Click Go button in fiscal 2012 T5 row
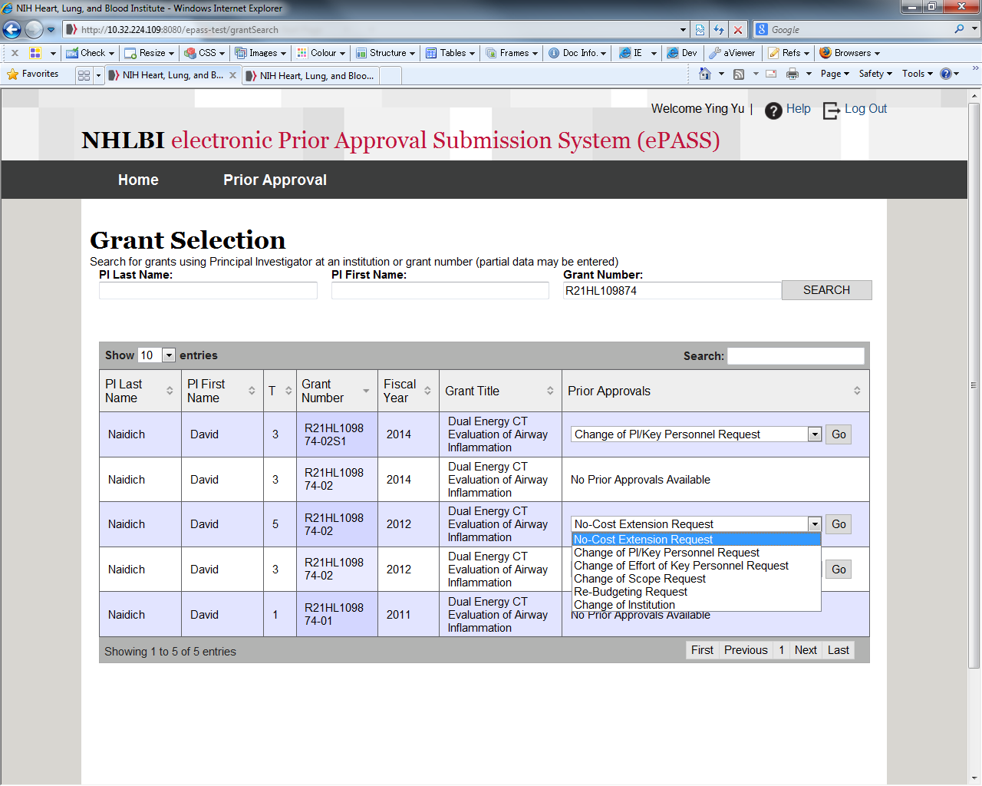 (839, 524)
